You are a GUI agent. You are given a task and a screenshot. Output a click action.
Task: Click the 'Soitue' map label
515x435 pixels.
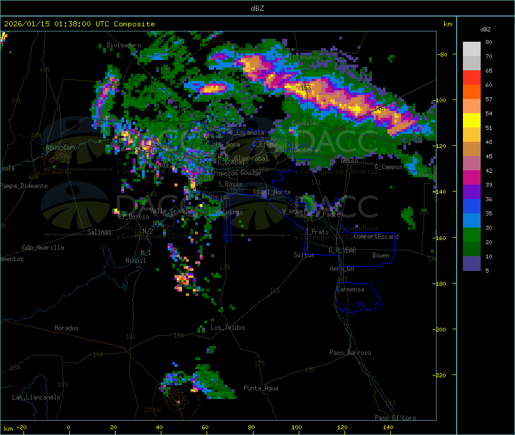coord(304,255)
